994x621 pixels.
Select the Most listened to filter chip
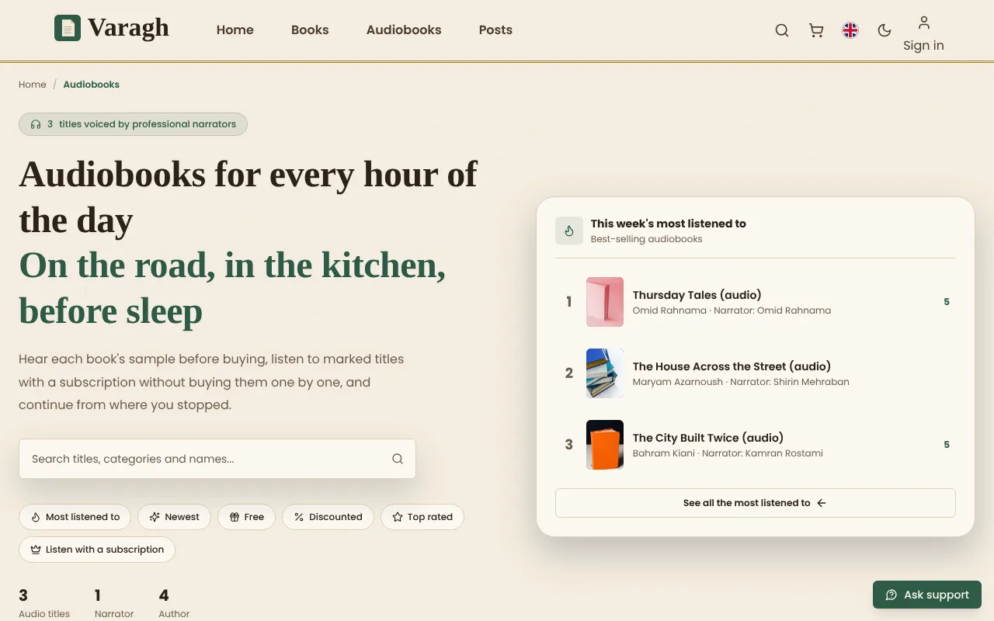[x=75, y=517]
